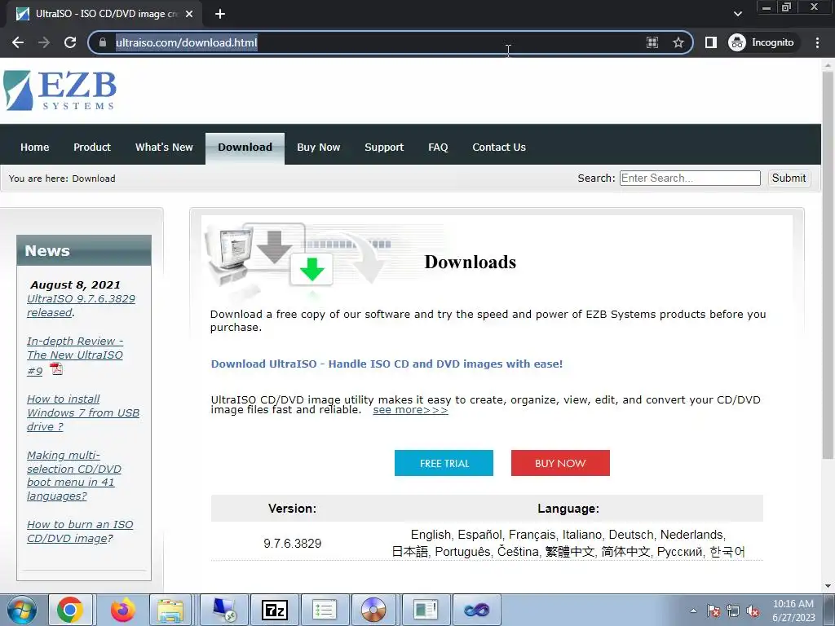The image size is (835, 626).
Task: Open the clock showing 10:16 AM
Action: (x=793, y=611)
